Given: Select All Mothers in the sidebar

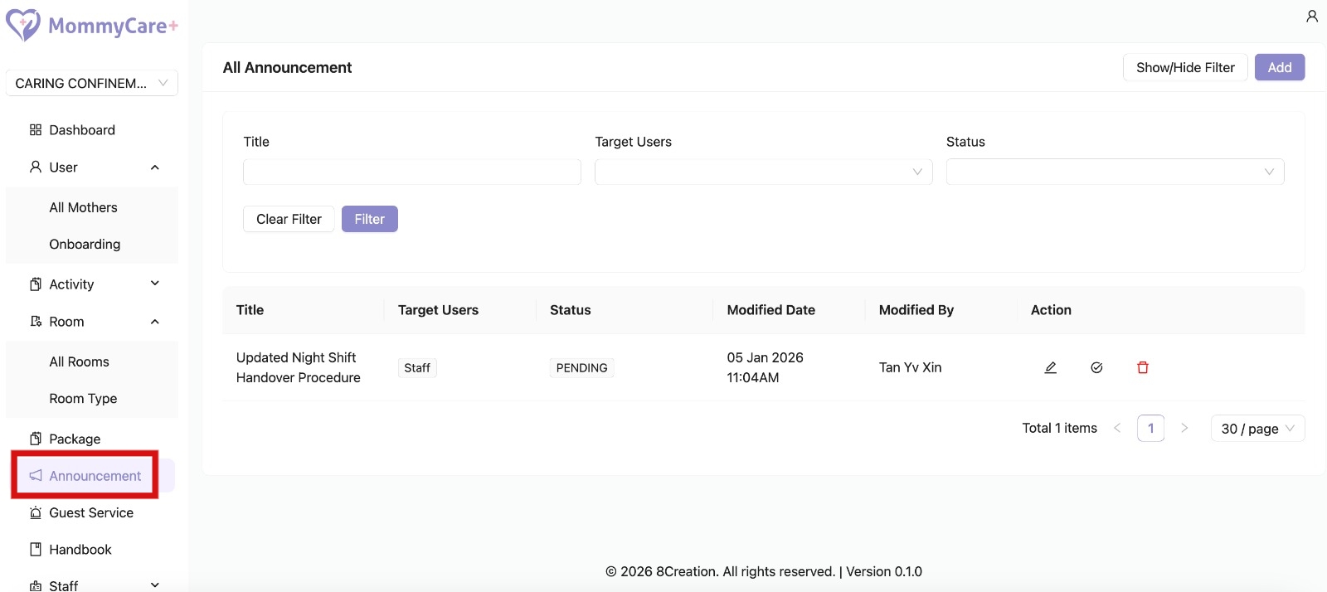Looking at the screenshot, I should coord(83,207).
